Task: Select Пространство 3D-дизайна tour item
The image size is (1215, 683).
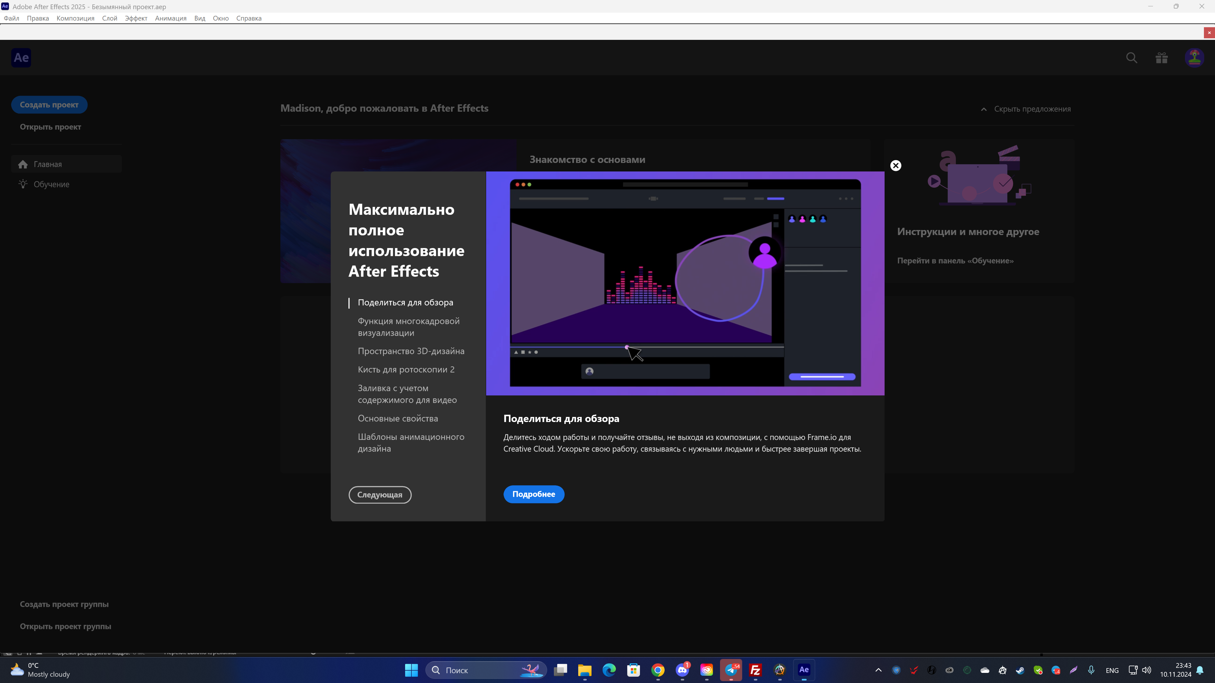Action: 411,351
